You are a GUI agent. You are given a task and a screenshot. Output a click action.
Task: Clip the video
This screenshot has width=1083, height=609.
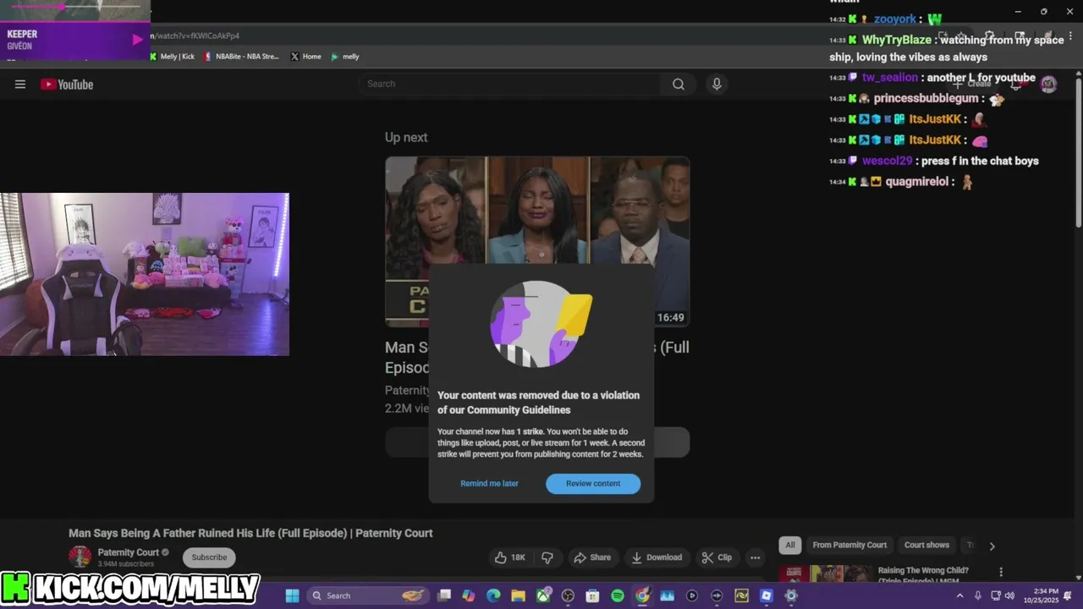coord(717,557)
